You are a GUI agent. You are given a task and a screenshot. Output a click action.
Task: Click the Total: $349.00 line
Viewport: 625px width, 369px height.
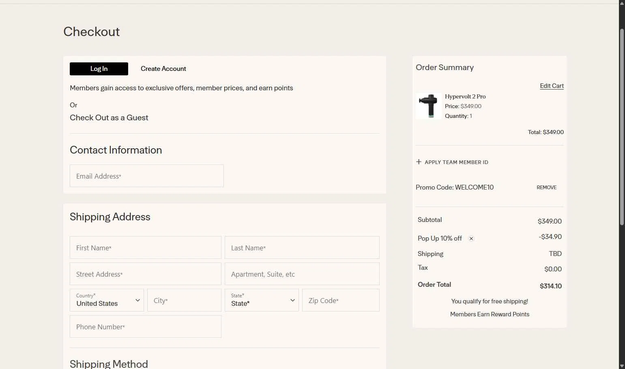pos(546,132)
